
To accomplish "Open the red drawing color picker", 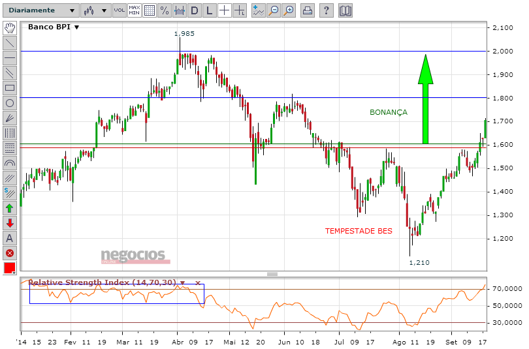I will tap(10, 268).
